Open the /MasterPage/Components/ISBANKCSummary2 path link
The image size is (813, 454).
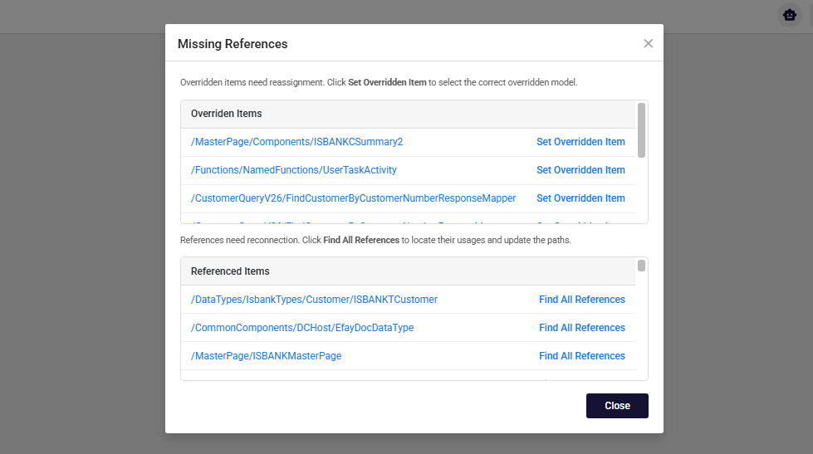coord(296,142)
